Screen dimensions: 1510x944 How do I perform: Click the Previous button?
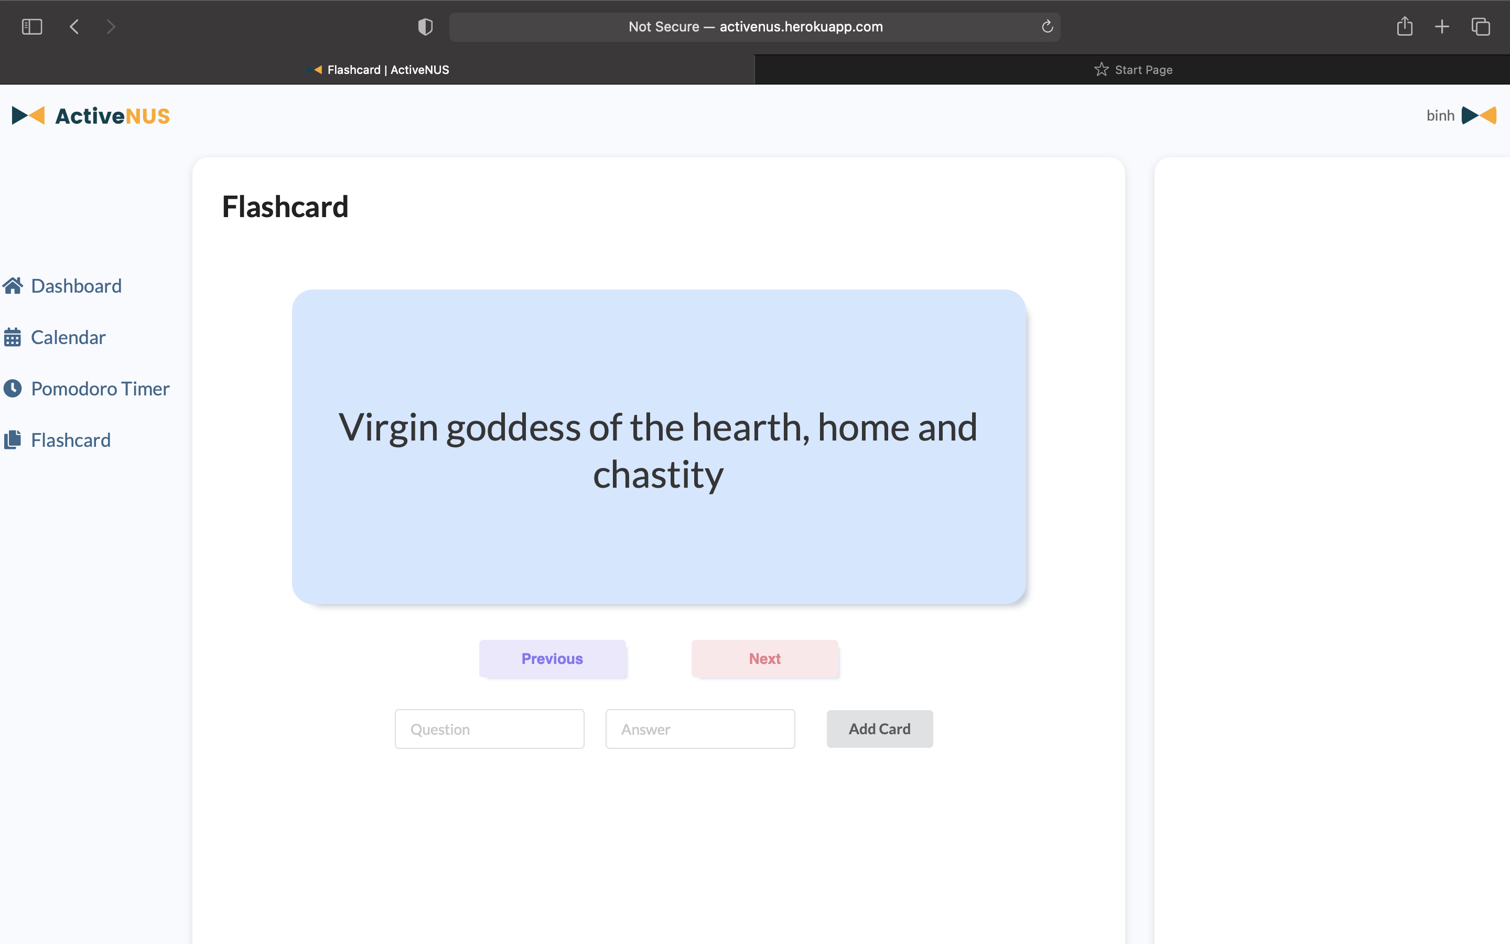coord(552,659)
